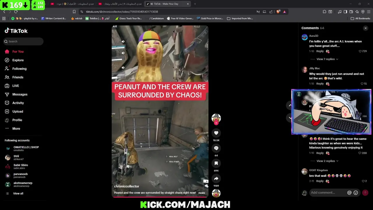Expand View 2 replies
Image resolution: width=373 pixels, height=210 pixels.
coord(327,161)
